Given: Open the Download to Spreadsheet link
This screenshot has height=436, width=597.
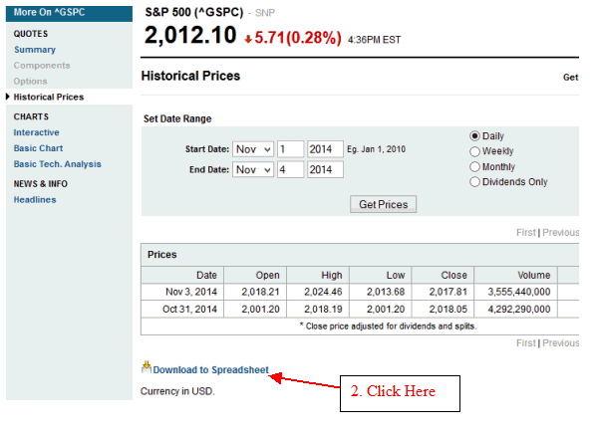Looking at the screenshot, I should point(210,370).
